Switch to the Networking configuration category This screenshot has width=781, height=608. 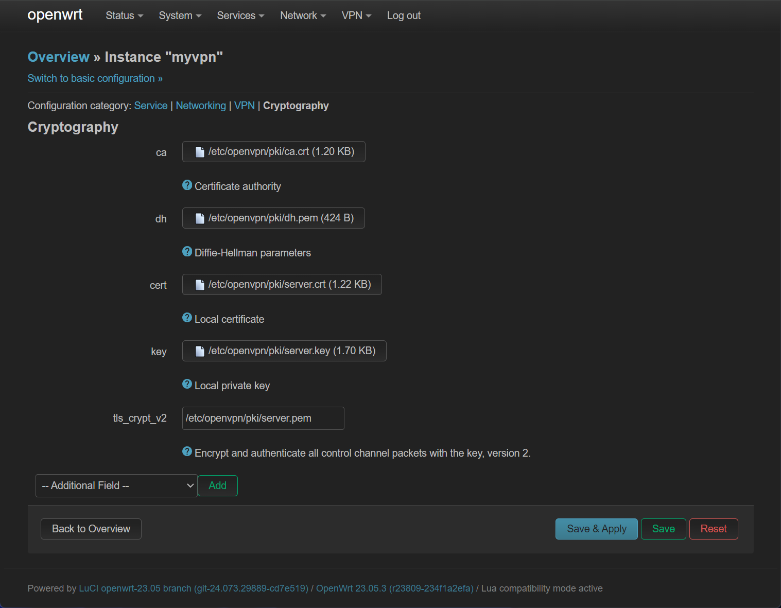(x=201, y=106)
